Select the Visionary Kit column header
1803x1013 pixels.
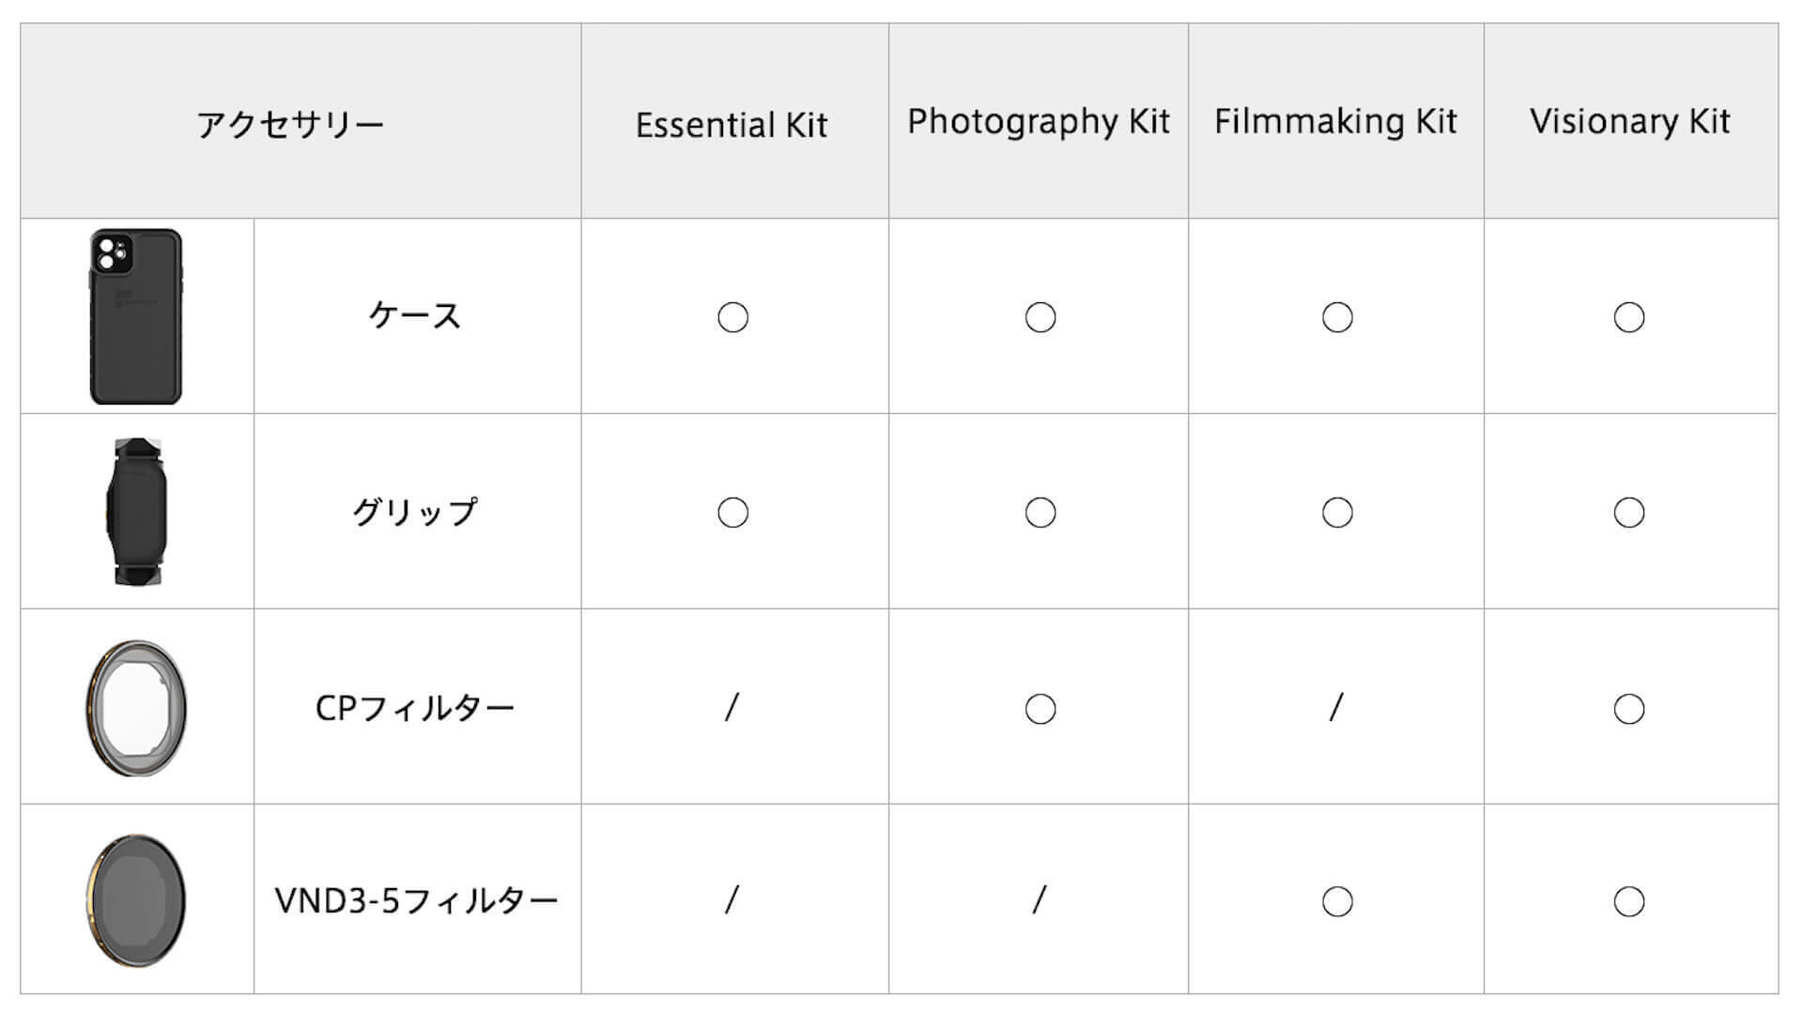coord(1630,121)
